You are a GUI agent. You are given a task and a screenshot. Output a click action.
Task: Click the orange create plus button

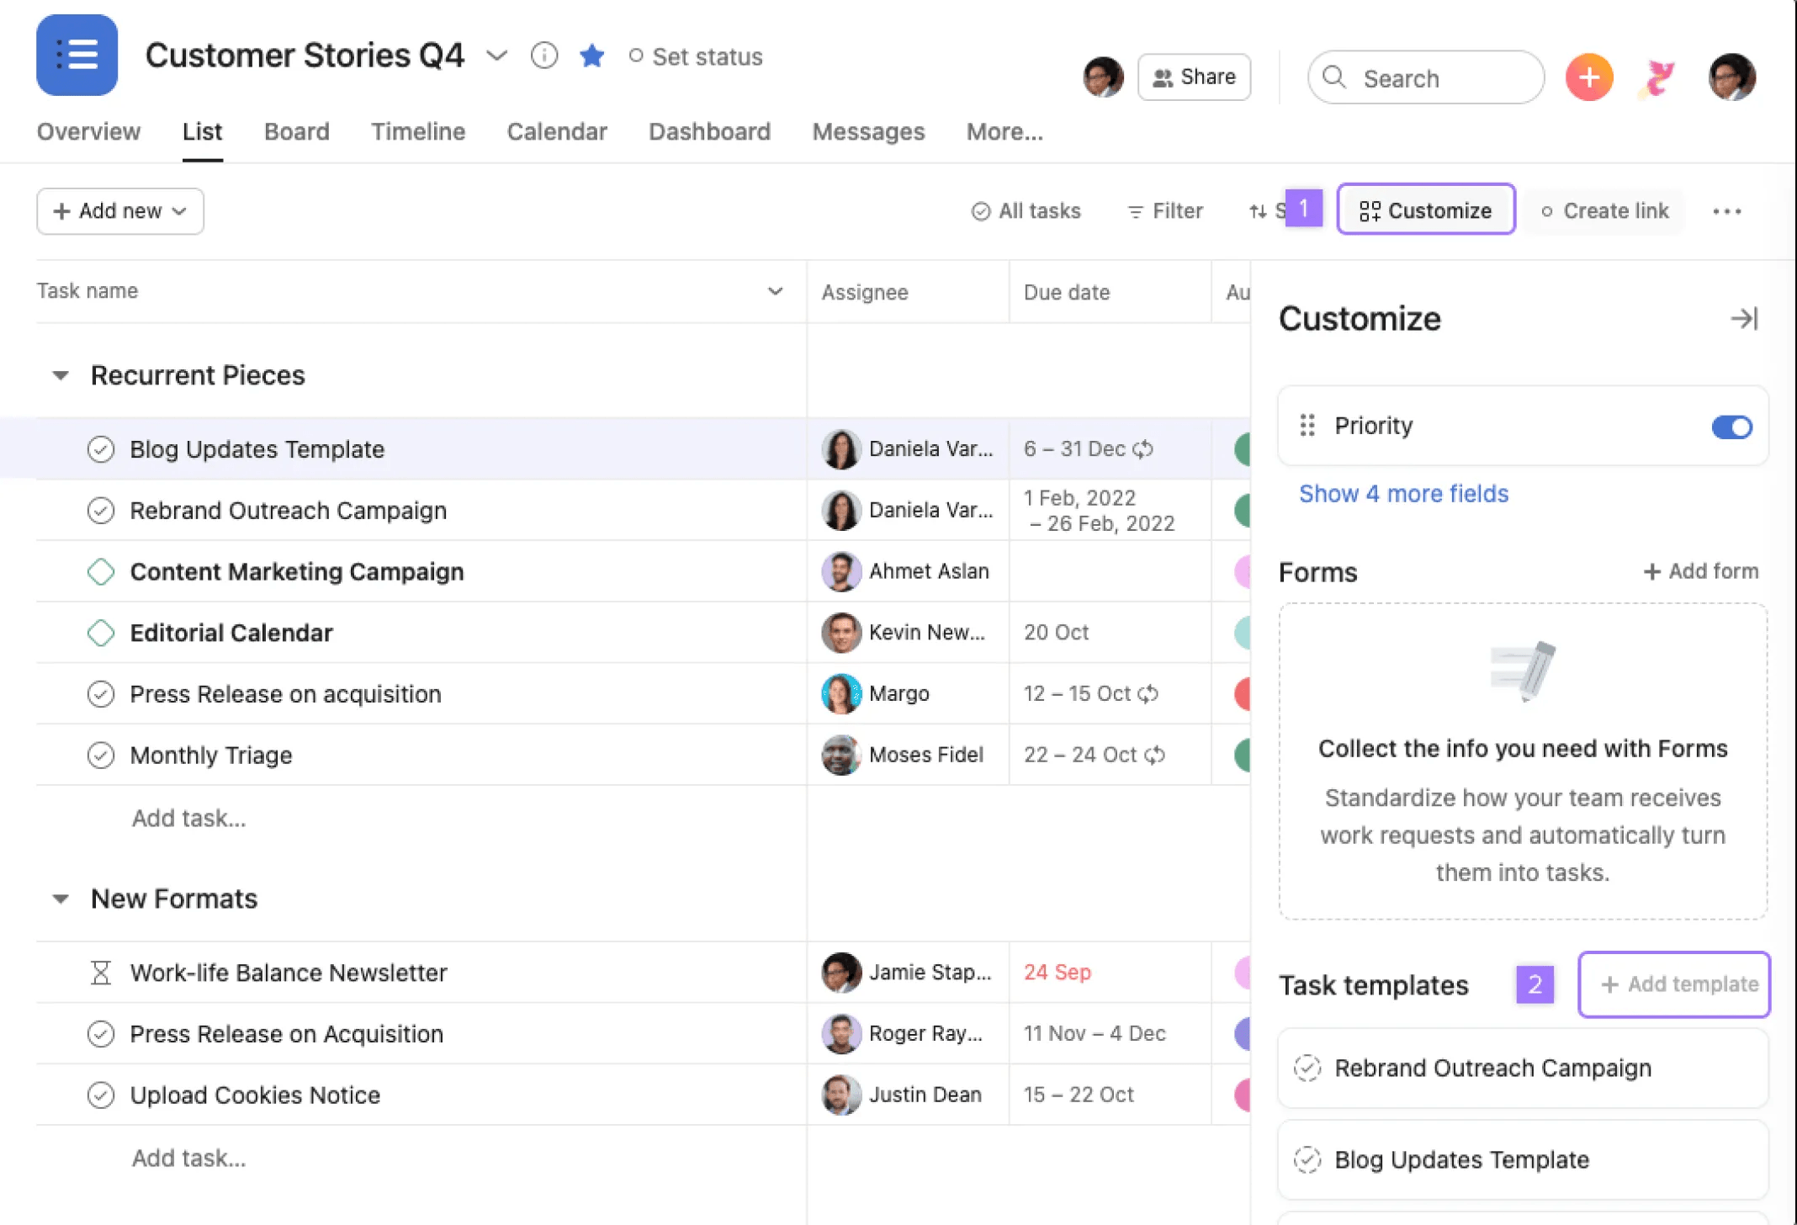[x=1588, y=77]
